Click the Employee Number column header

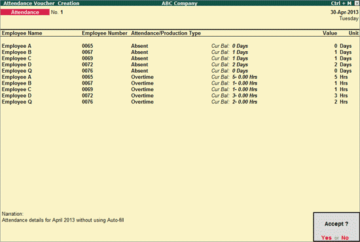(105, 33)
